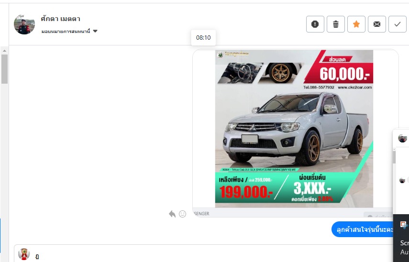Click screenshot tool icon in notification popup
409x262 pixels.
[x=404, y=224]
